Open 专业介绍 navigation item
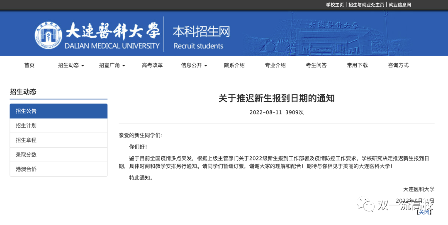This screenshot has height=225, width=448. click(x=275, y=65)
